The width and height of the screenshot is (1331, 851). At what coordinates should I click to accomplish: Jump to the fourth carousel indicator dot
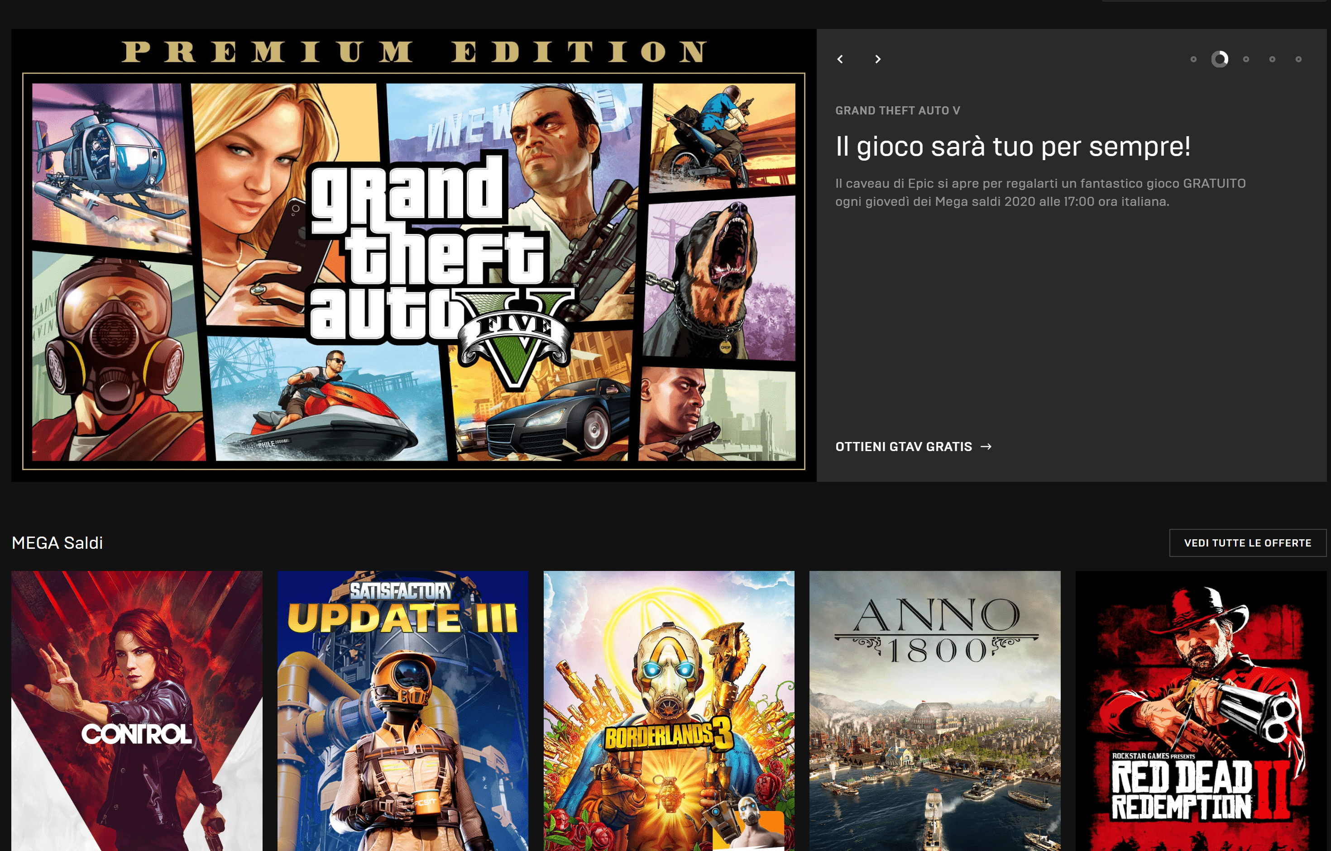coord(1272,59)
